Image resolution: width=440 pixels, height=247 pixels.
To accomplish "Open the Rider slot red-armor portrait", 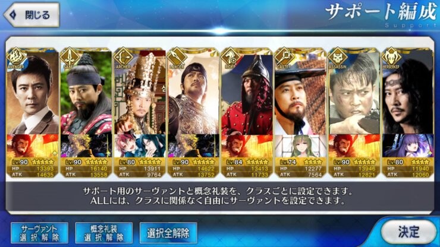I will 247,93.
